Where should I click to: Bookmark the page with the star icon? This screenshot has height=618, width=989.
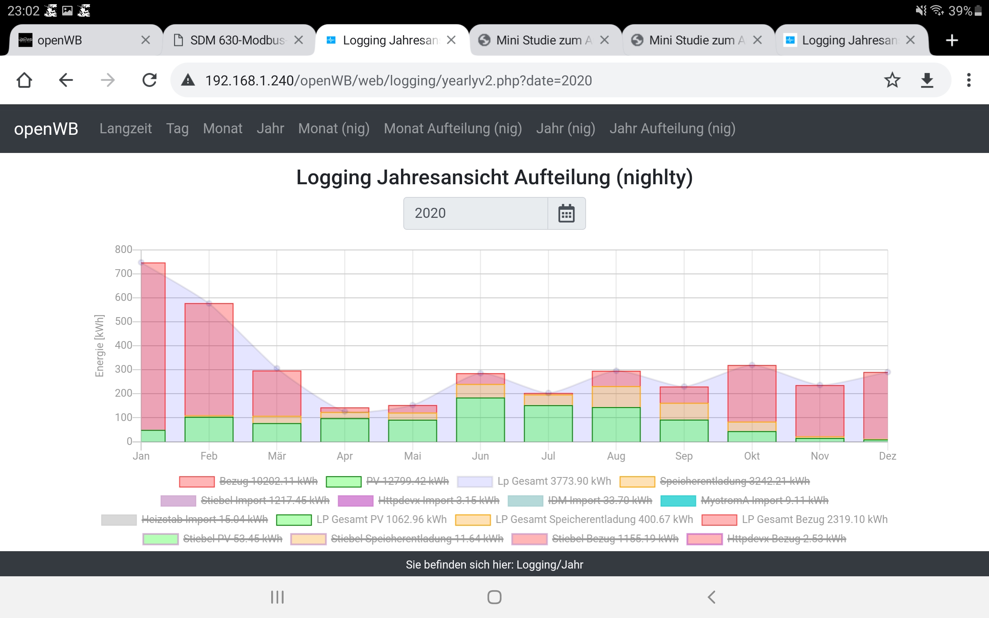click(892, 80)
